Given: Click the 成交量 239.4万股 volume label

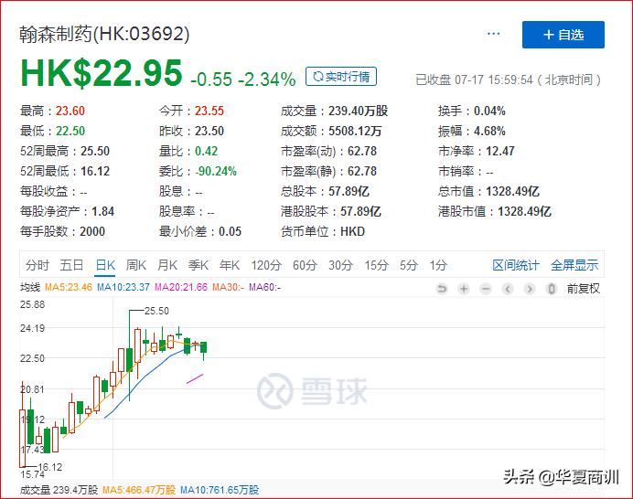Looking at the screenshot, I should click(59, 490).
